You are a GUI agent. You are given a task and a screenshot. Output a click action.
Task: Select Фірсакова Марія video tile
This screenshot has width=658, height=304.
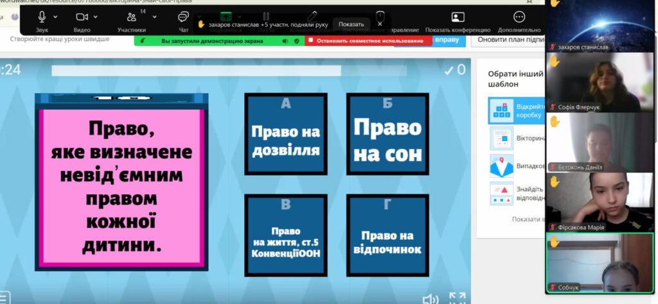[x=601, y=203]
